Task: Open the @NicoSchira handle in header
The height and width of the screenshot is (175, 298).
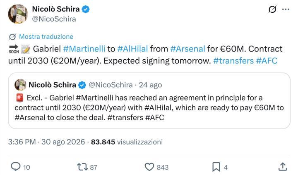Action: coord(54,19)
